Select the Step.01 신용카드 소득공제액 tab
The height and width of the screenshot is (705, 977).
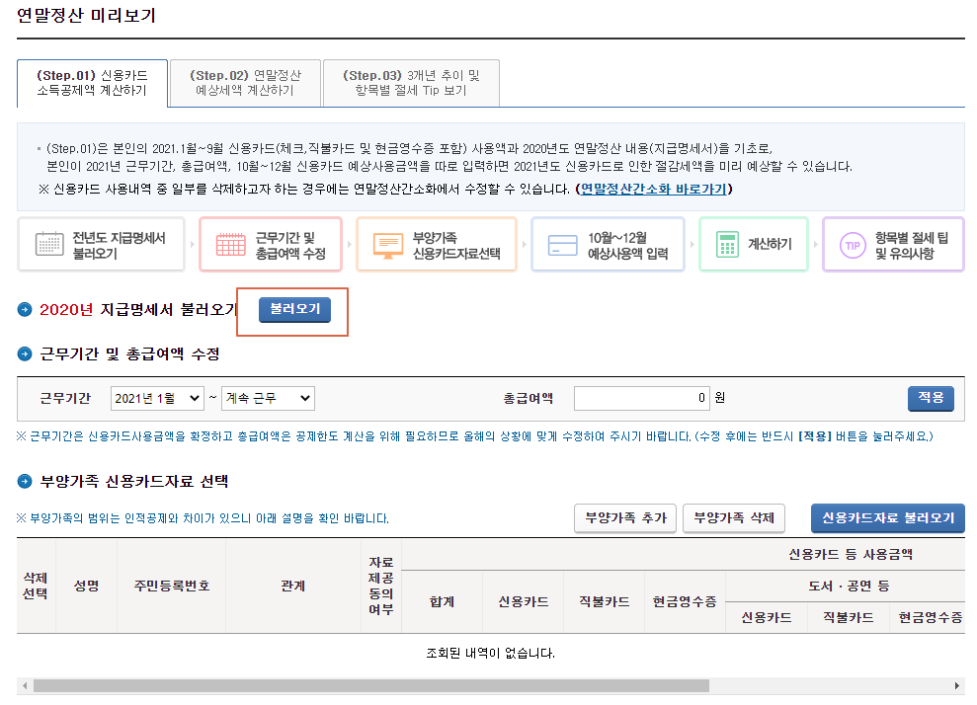click(x=91, y=83)
